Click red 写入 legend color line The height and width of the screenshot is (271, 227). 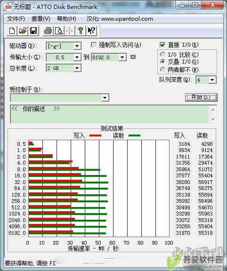tap(95, 135)
